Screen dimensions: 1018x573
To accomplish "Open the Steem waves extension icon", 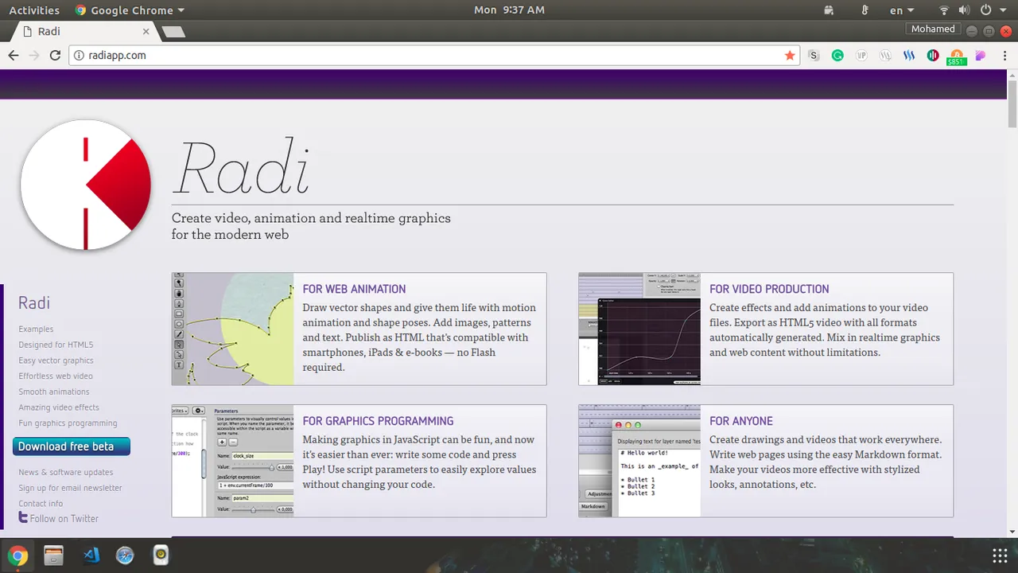I will (x=909, y=55).
